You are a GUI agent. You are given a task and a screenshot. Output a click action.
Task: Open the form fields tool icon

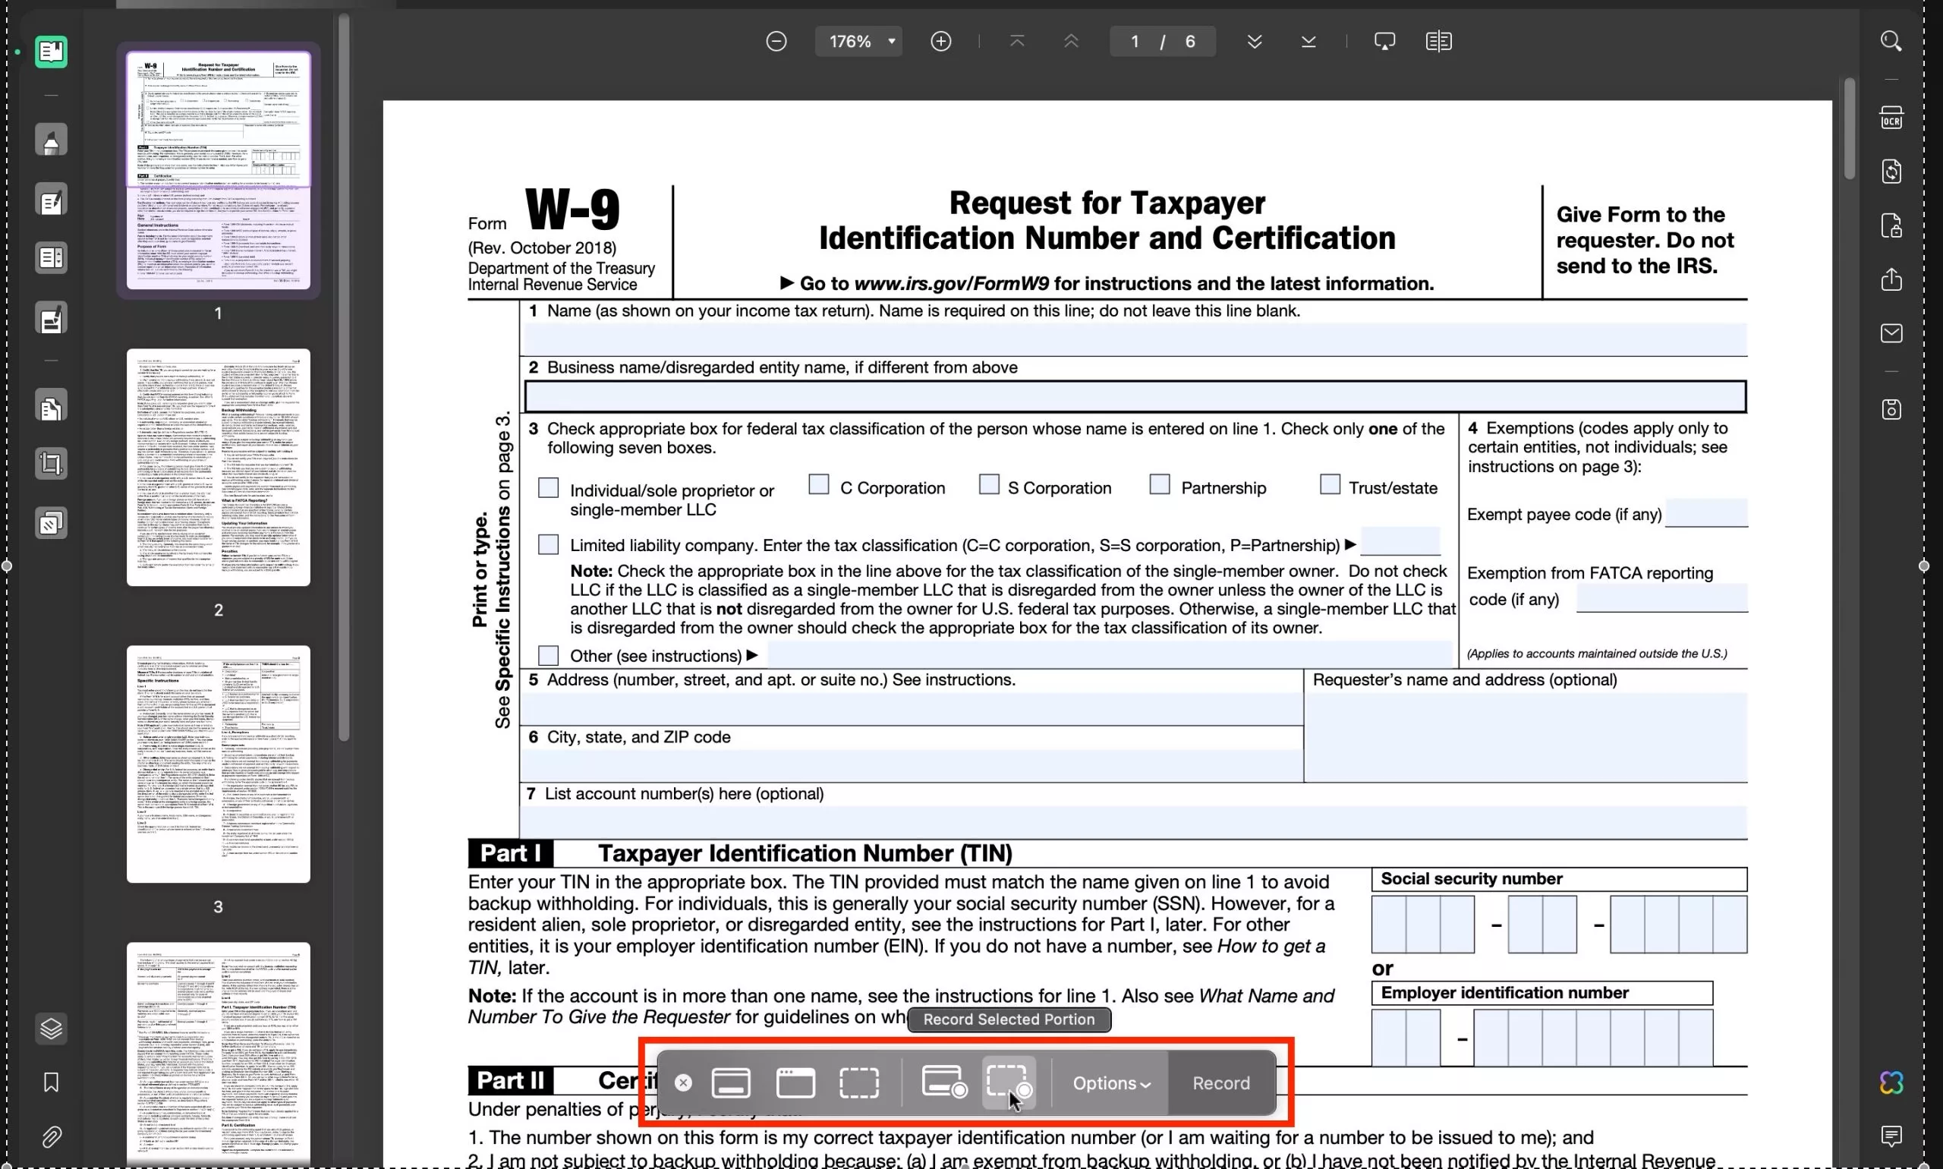51,257
